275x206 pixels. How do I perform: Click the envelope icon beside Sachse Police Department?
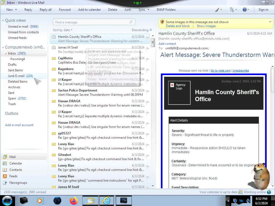[54, 91]
